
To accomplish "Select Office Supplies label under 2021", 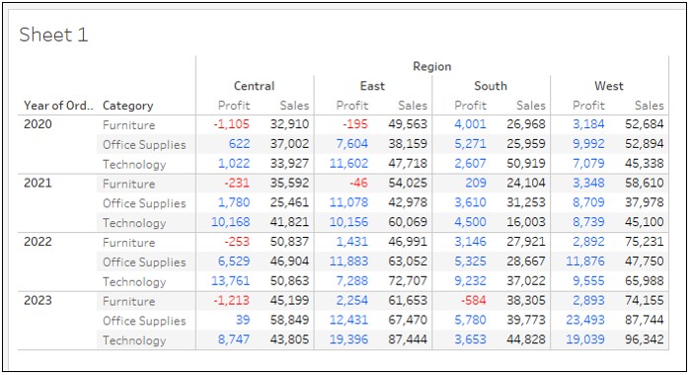I will (144, 203).
